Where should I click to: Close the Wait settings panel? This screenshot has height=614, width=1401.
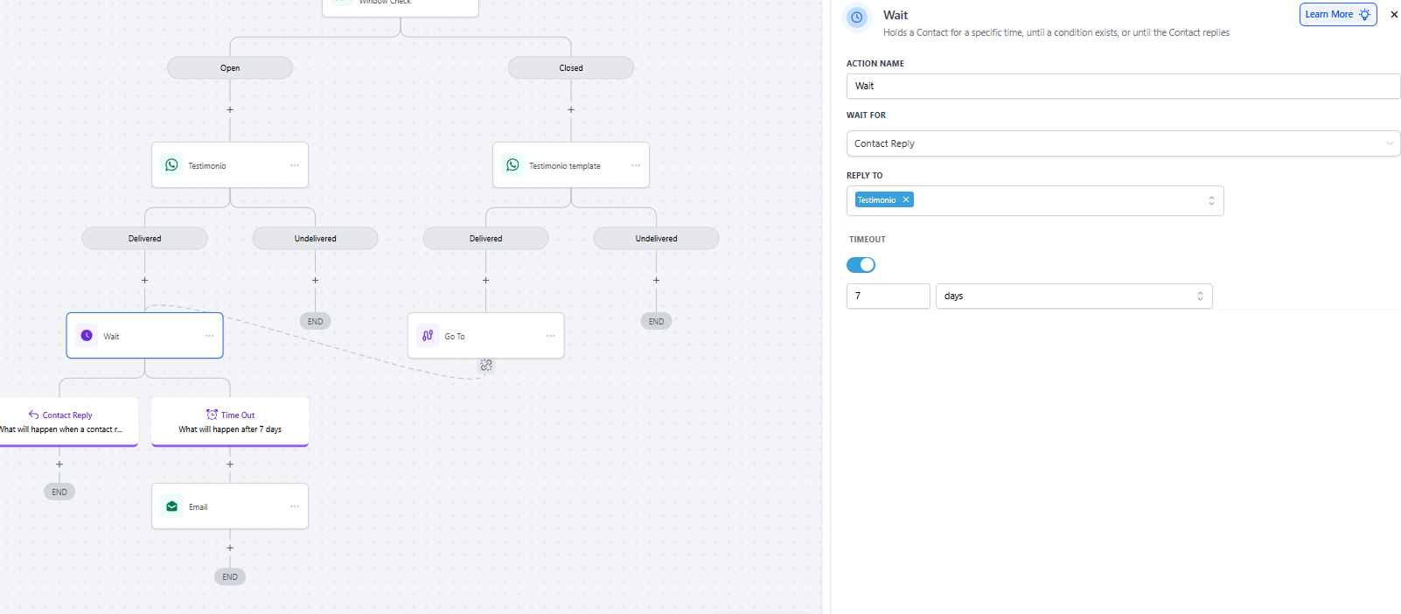1394,15
